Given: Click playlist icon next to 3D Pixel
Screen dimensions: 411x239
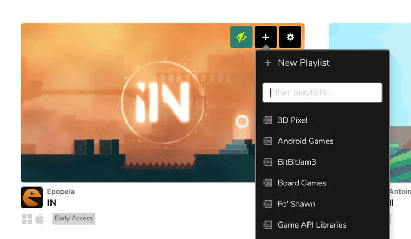Looking at the screenshot, I should tap(267, 120).
